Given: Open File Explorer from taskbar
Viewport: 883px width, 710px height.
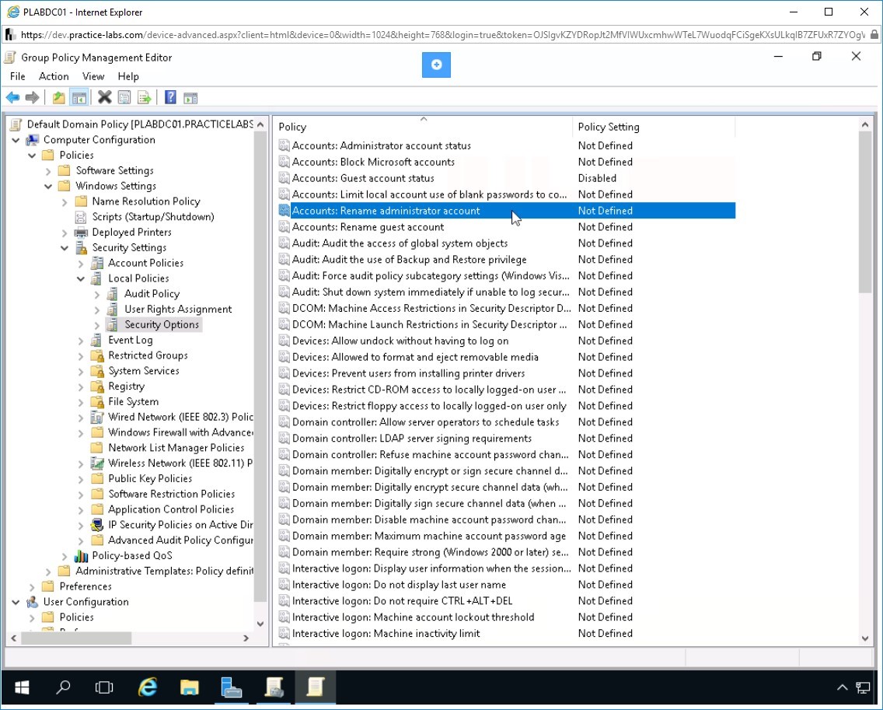Looking at the screenshot, I should (189, 687).
